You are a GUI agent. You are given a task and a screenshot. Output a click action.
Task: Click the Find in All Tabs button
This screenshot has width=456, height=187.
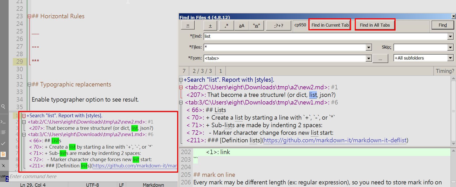[x=375, y=25]
